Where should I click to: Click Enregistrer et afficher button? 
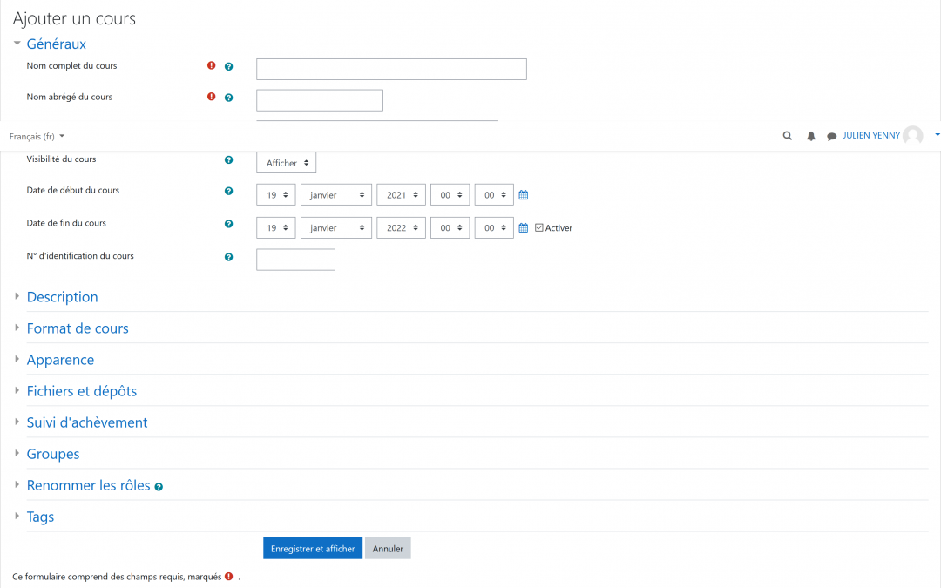[x=313, y=549]
